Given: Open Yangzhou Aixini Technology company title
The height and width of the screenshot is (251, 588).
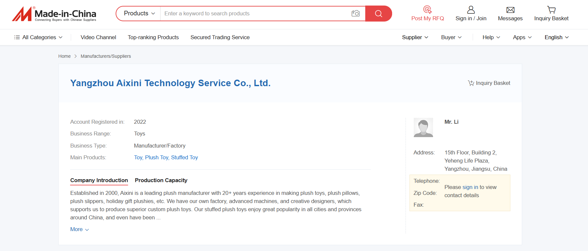Looking at the screenshot, I should point(170,83).
